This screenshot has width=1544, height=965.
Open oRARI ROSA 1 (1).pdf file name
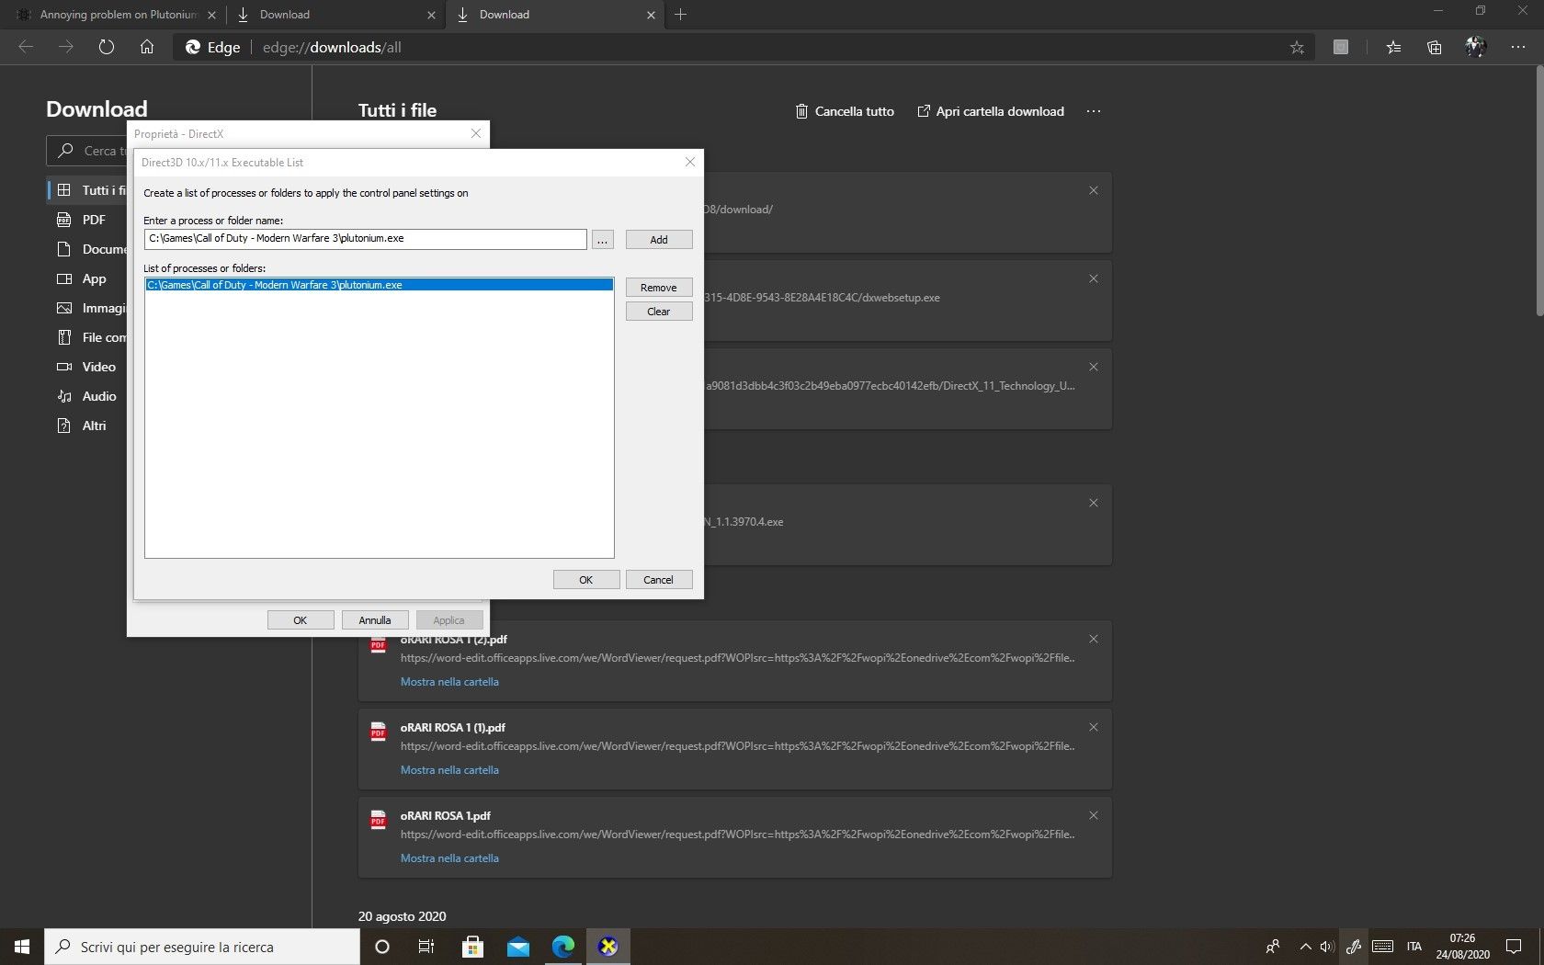point(452,727)
